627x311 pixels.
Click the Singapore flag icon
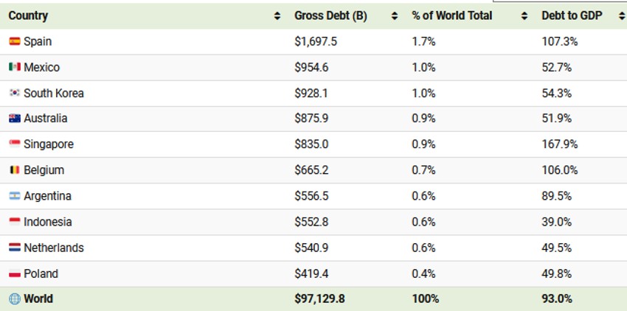[14, 144]
